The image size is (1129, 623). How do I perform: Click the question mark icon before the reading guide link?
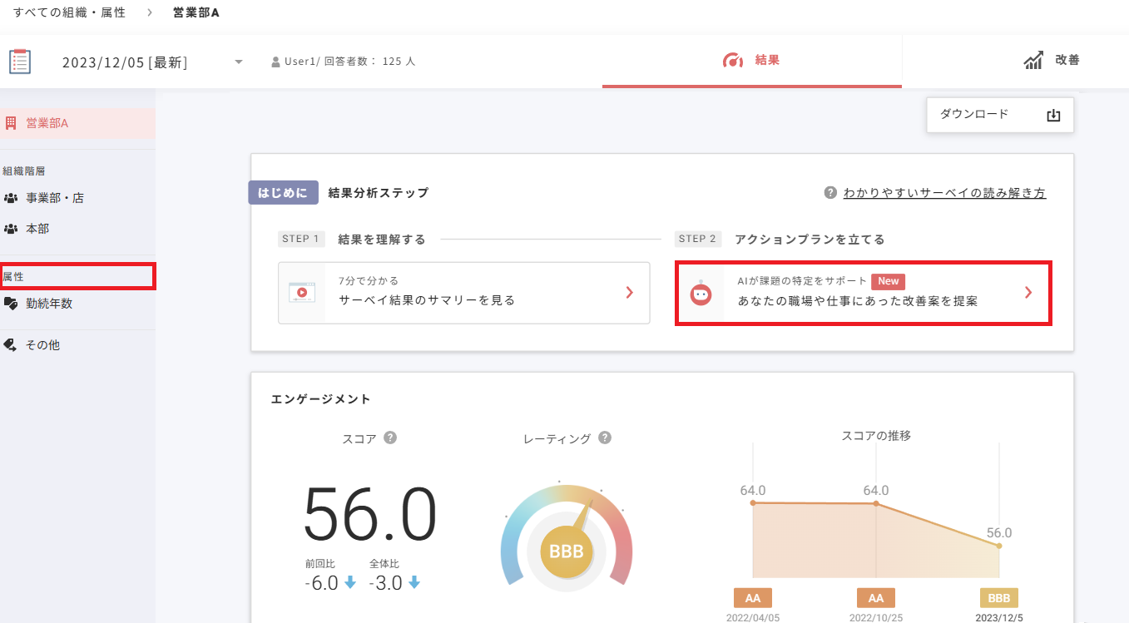[x=830, y=191]
